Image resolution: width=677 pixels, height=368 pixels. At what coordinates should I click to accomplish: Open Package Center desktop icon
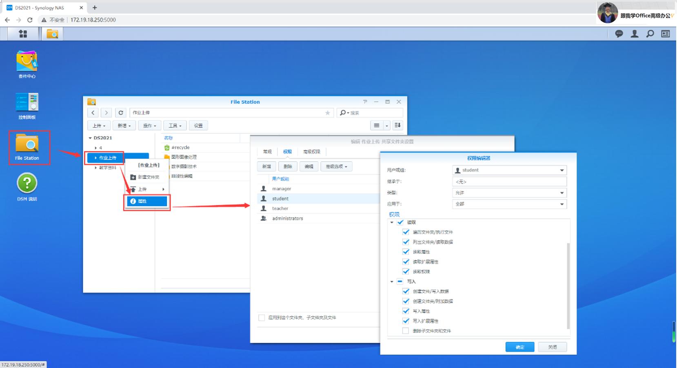coord(27,62)
